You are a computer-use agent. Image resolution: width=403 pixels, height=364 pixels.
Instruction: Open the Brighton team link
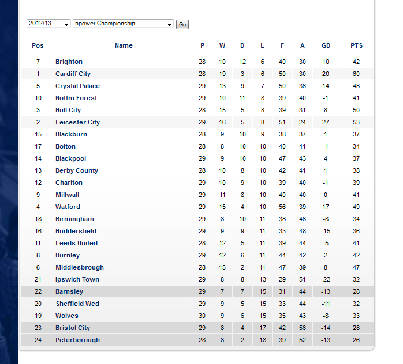(x=69, y=62)
